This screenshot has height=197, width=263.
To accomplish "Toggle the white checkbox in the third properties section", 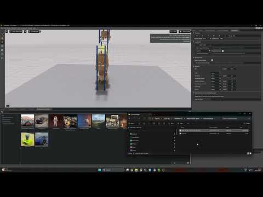I will (212, 60).
